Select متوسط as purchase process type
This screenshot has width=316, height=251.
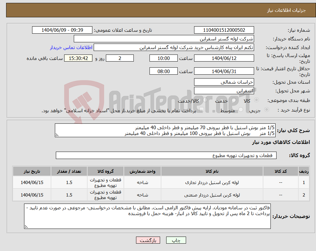[241, 110]
